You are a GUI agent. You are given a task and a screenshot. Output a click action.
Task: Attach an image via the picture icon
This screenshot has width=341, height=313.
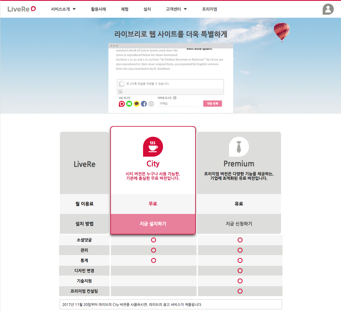[121, 91]
